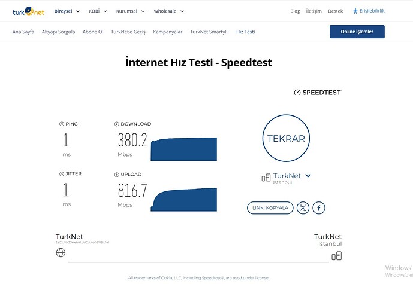This screenshot has width=413, height=284.
Task: Click the upload arrow icon
Action: 117,175
